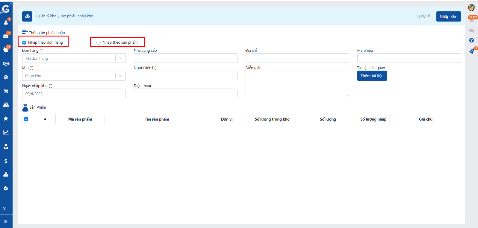Click the shopping cart icon in sidebar

6,91
